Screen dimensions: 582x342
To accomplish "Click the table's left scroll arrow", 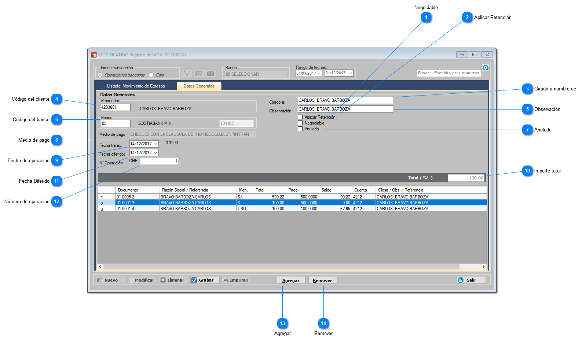I will pos(100,267).
